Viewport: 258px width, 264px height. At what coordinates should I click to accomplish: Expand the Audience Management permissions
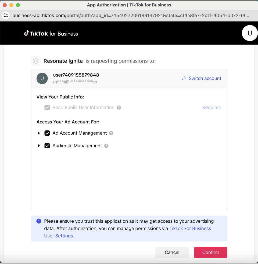point(39,146)
